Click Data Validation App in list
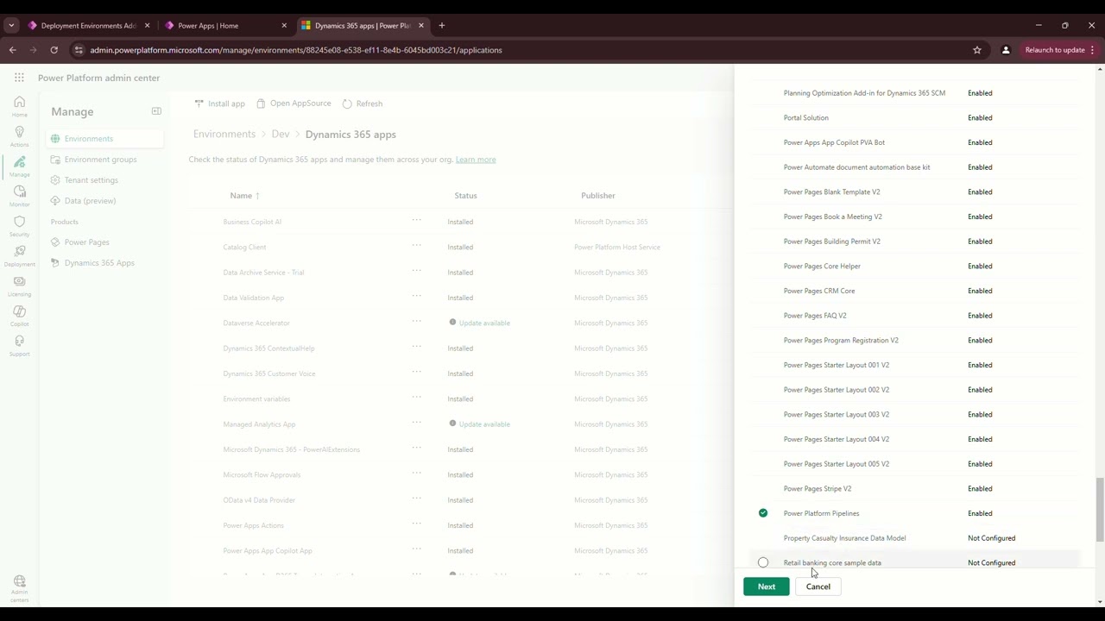Screen dimensions: 1105x621 pos(254,298)
